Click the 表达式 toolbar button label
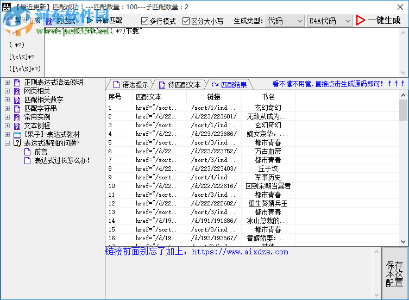Viewport: 409px width, 300px height. pyautogui.click(x=65, y=21)
